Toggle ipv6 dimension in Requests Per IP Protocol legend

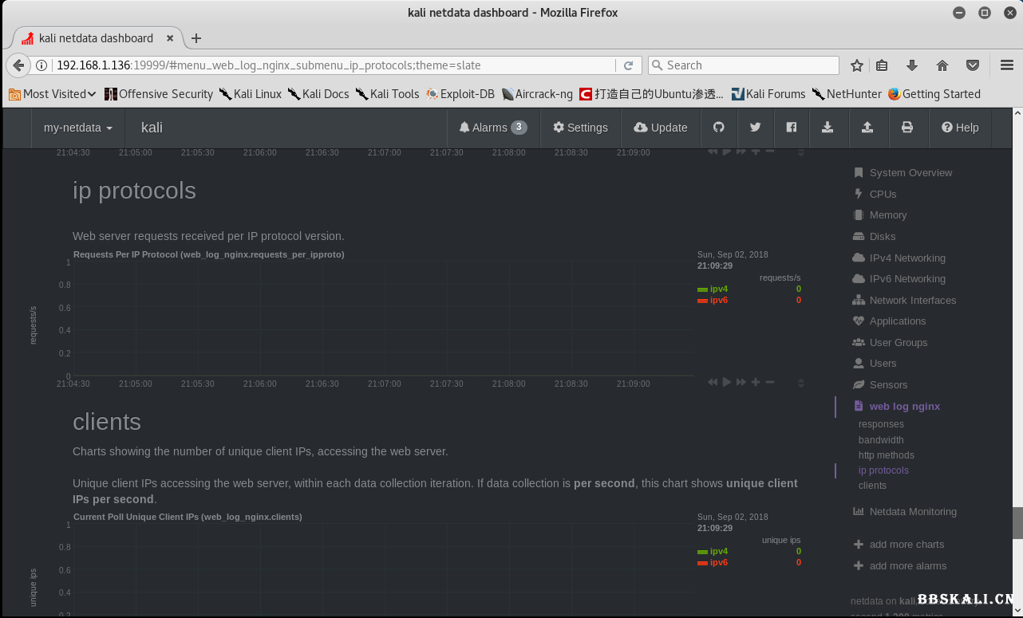(718, 300)
